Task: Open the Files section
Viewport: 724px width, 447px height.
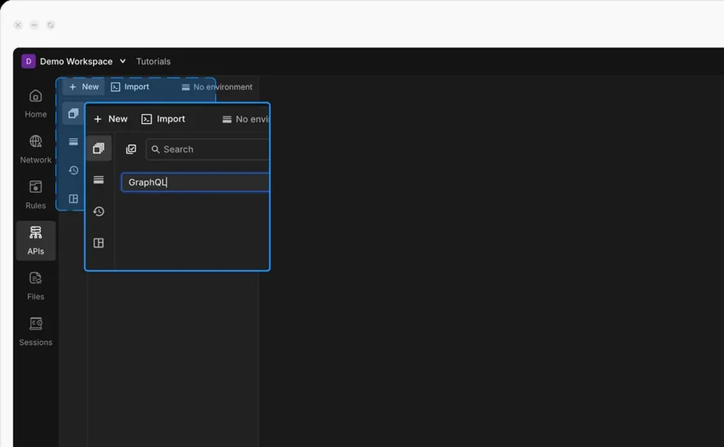Action: point(36,286)
